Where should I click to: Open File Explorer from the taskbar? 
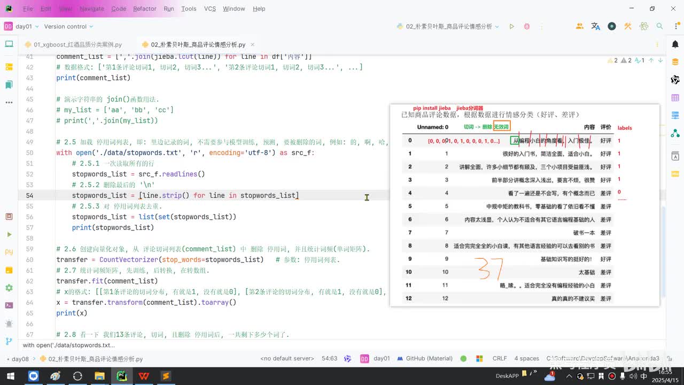click(x=99, y=376)
